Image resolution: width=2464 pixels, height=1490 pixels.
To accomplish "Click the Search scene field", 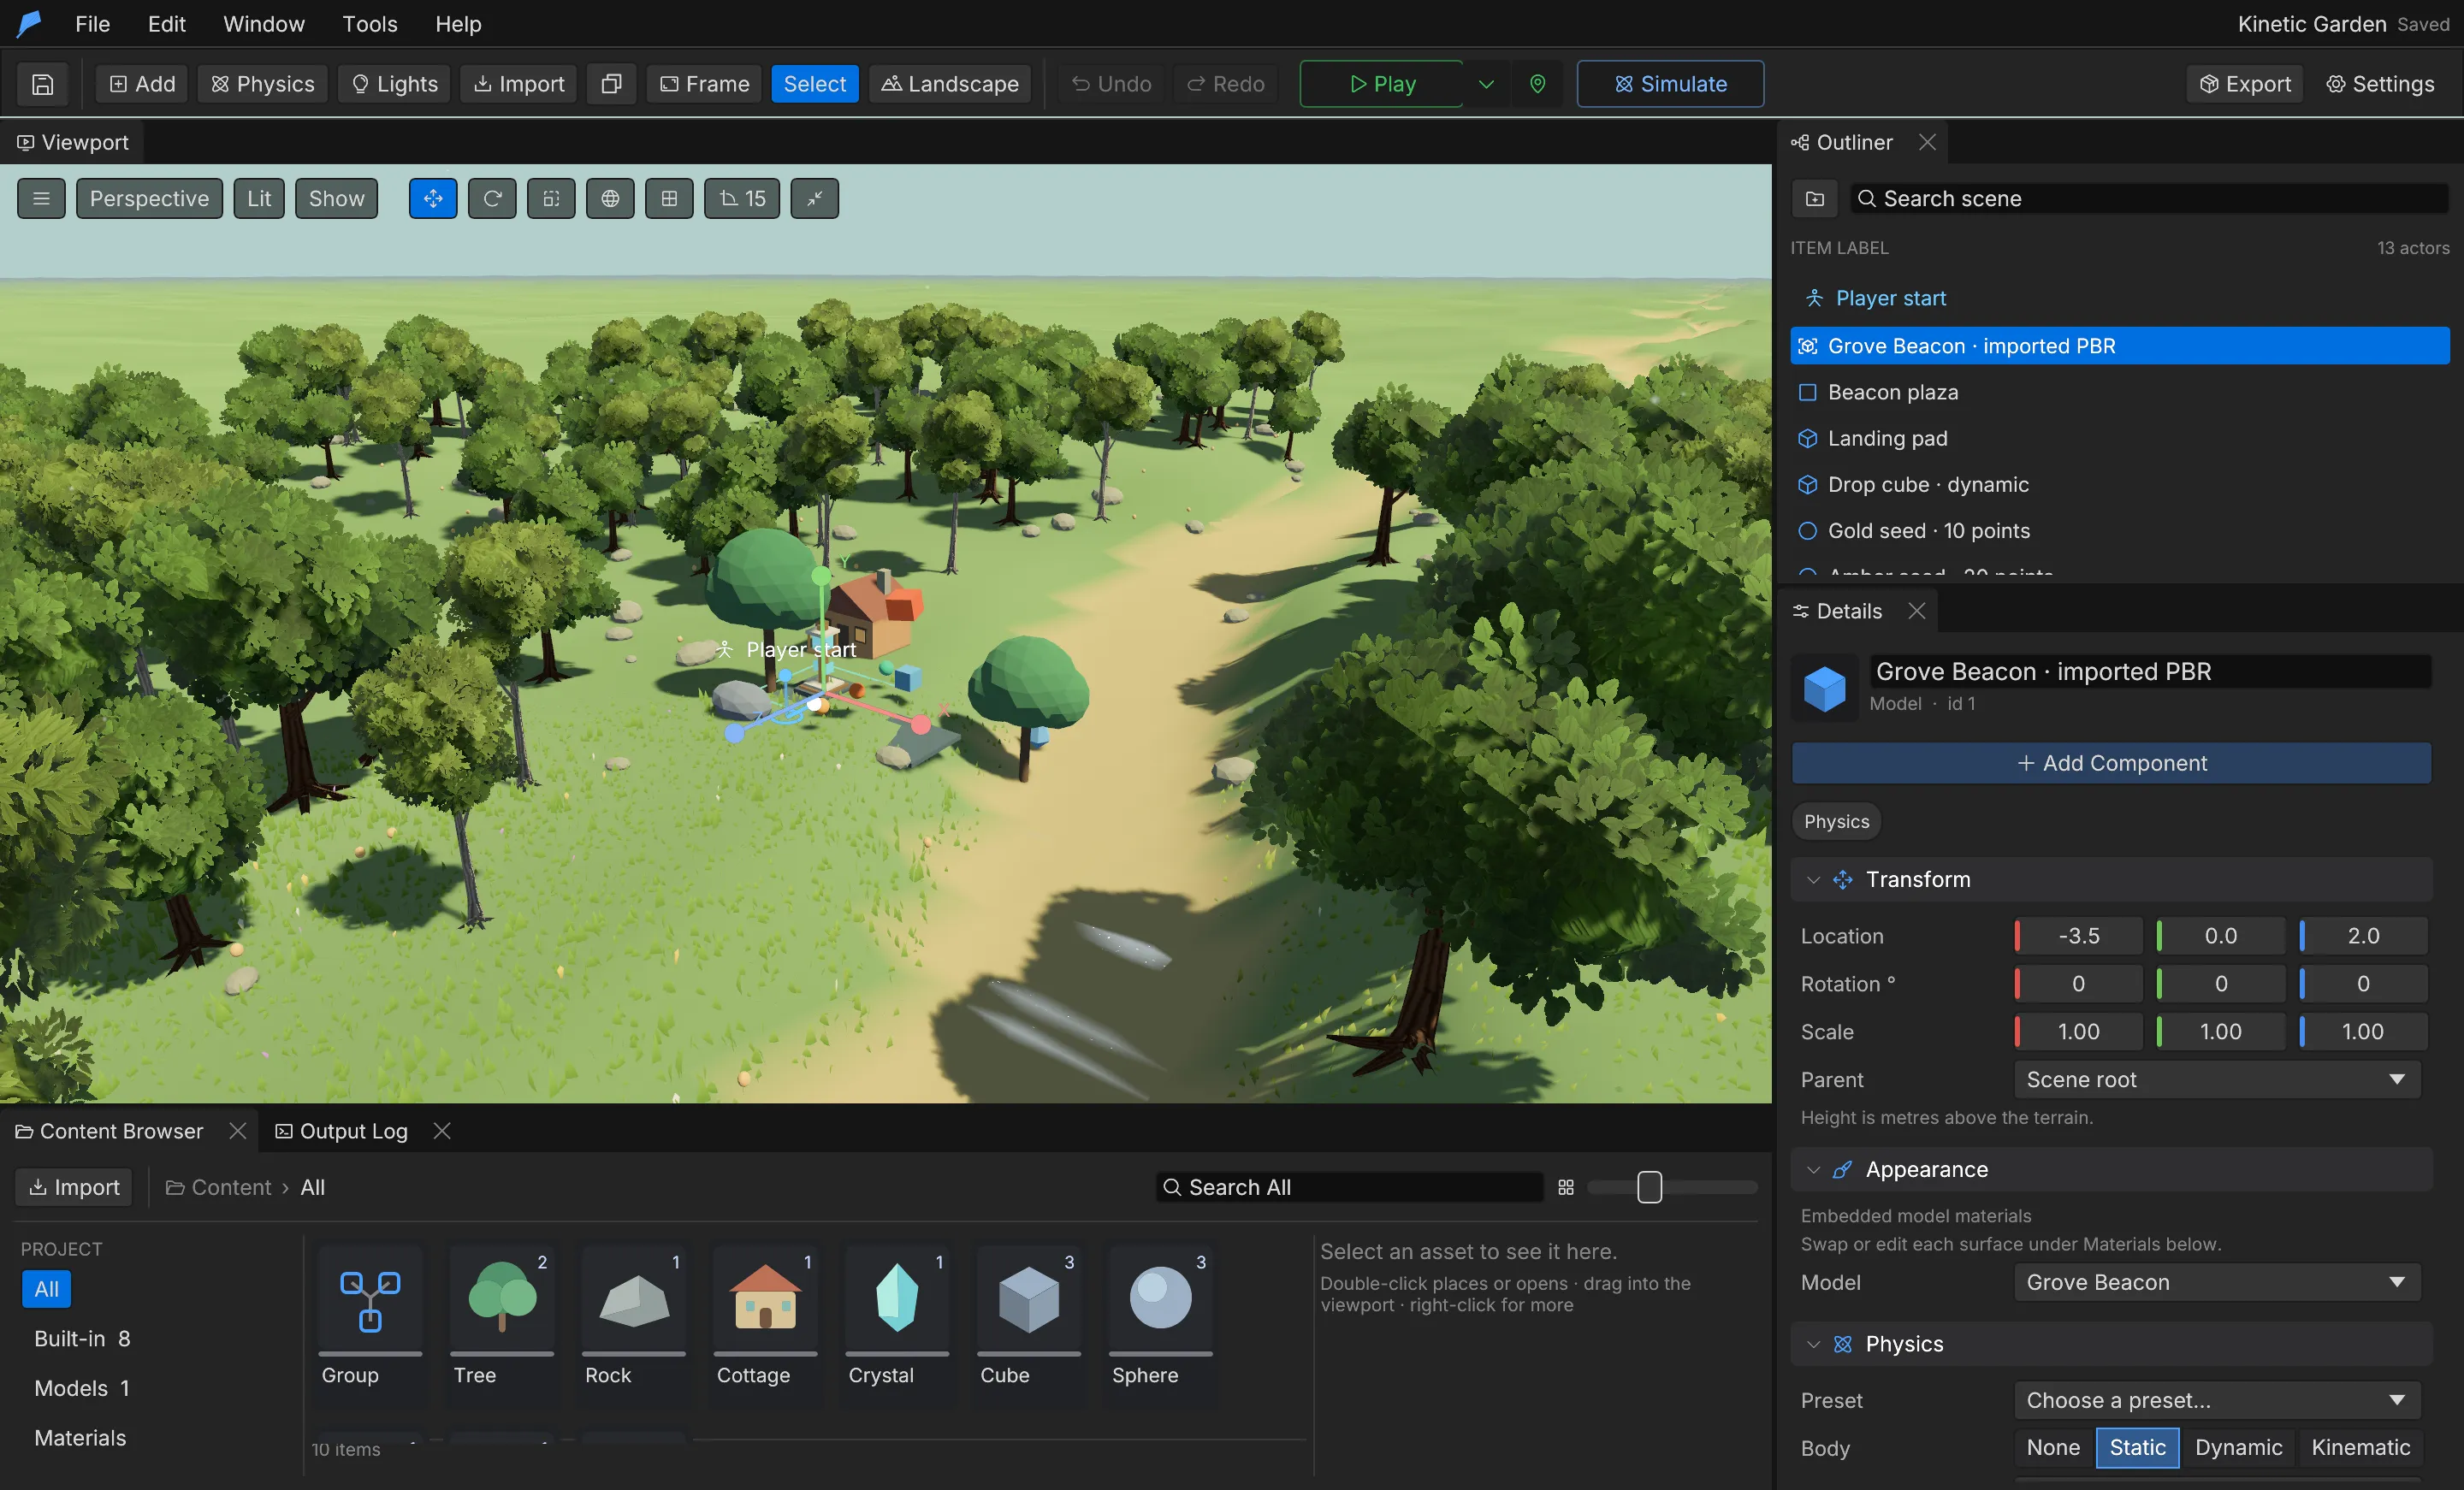I will [2148, 198].
